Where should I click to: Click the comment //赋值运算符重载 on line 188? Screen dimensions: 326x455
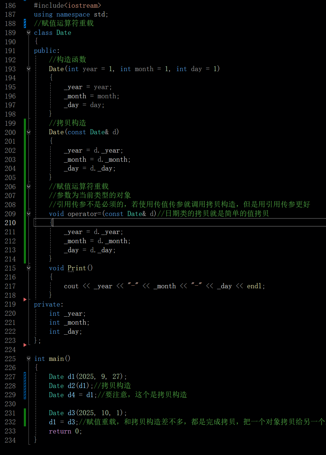(x=64, y=23)
